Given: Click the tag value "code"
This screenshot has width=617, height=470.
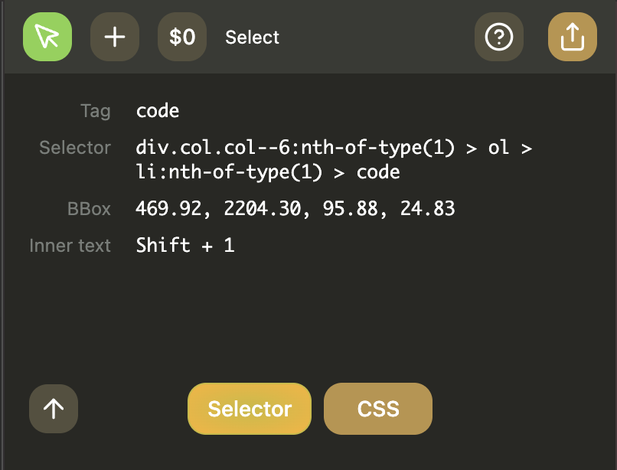Looking at the screenshot, I should click(158, 111).
